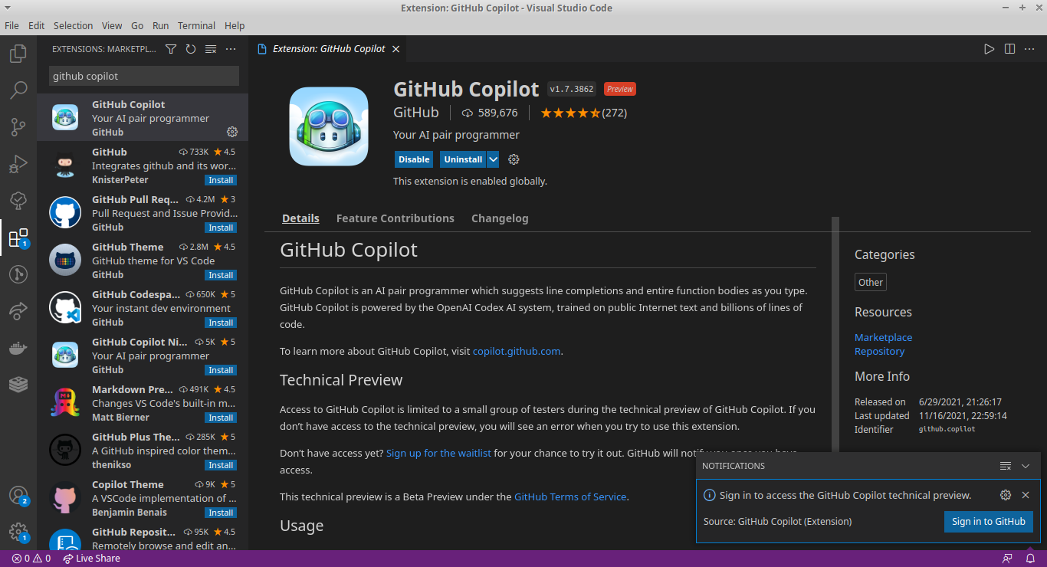1047x567 pixels.
Task: Open the copilot.github.com link
Action: point(517,351)
